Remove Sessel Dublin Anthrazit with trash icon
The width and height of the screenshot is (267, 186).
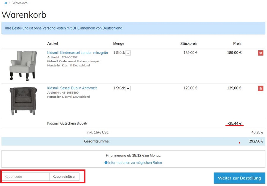coord(260,88)
